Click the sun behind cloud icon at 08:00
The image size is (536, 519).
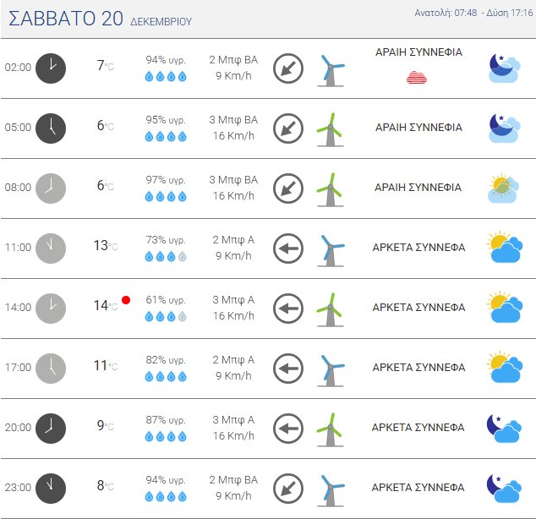[x=504, y=188]
